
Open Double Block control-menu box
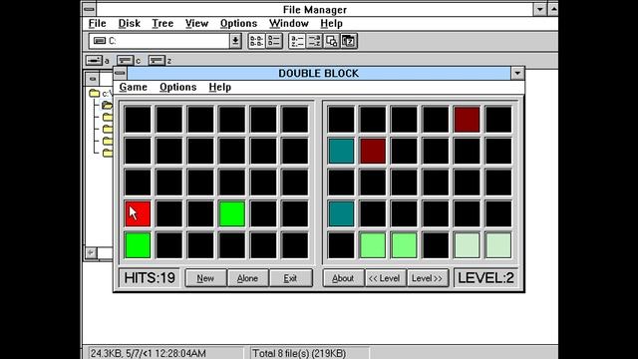tap(120, 73)
